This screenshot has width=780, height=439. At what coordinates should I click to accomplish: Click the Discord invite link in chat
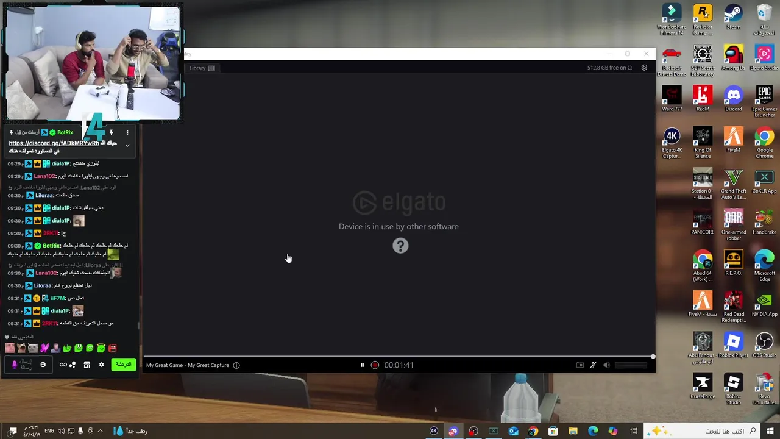(x=54, y=143)
